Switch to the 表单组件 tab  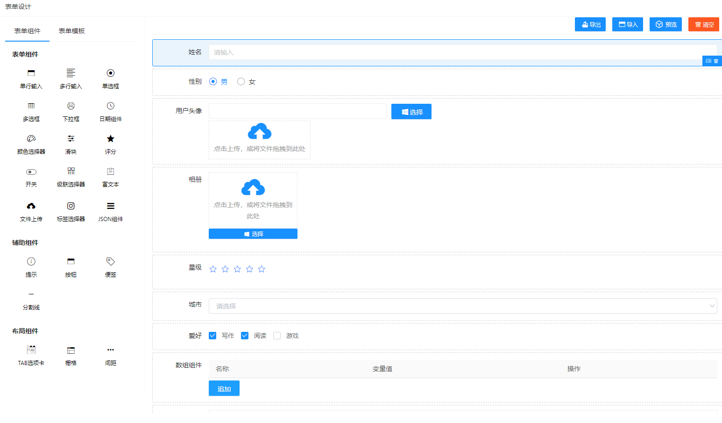pyautogui.click(x=27, y=31)
